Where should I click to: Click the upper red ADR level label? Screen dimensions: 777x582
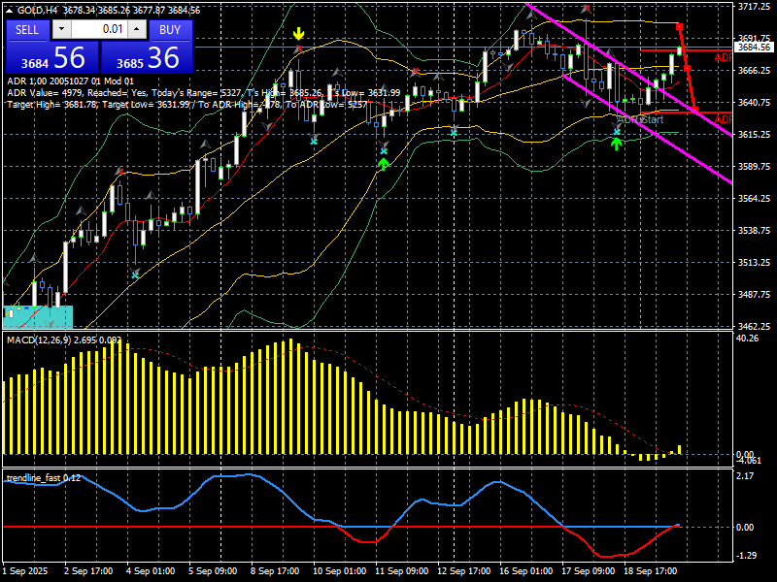pos(723,58)
